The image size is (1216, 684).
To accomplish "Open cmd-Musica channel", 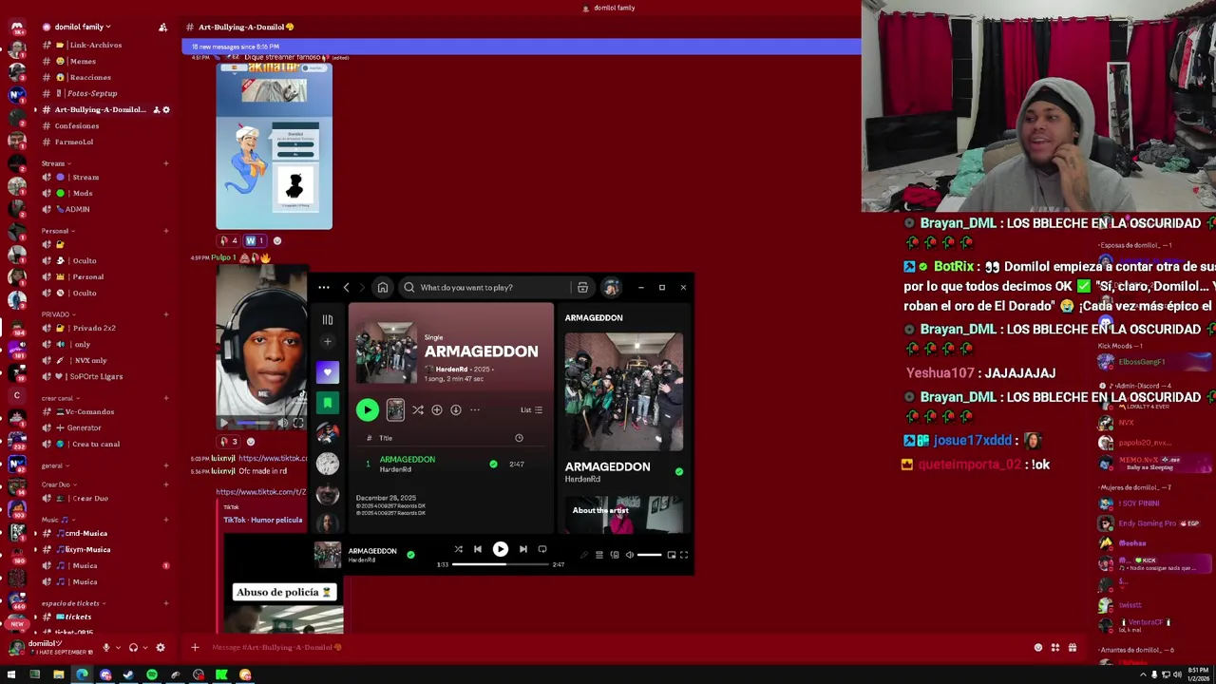I will [85, 533].
